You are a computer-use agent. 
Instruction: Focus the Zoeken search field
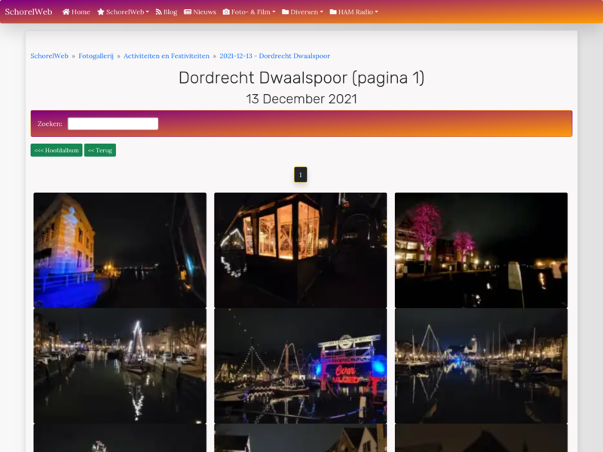[113, 124]
